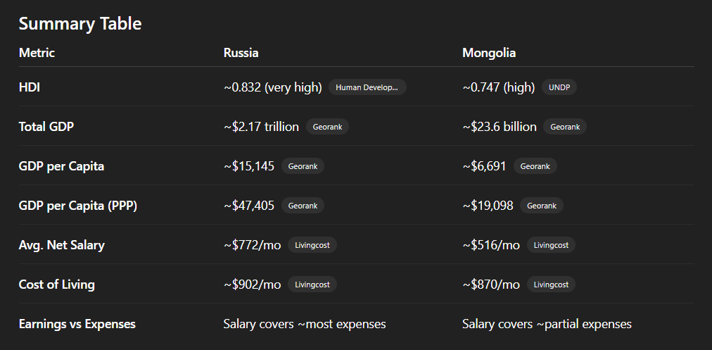Click the ~$516/mo salary value

[x=491, y=246]
